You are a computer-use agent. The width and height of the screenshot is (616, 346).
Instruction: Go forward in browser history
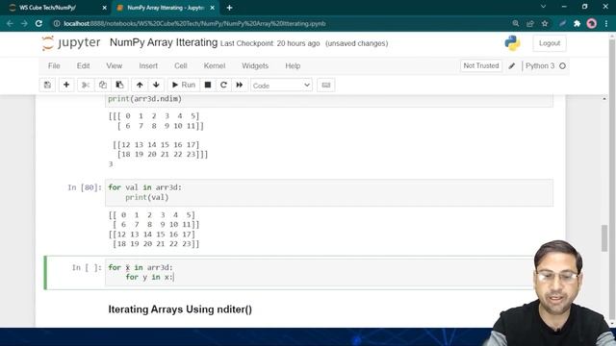click(24, 23)
